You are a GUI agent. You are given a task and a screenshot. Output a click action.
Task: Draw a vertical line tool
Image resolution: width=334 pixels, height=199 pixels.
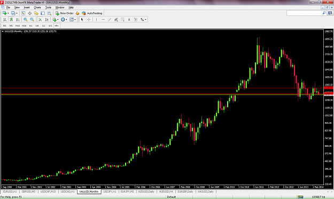click(x=97, y=20)
